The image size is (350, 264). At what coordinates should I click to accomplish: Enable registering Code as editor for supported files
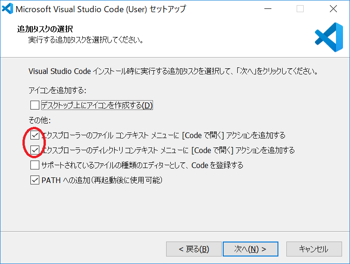[x=35, y=165]
